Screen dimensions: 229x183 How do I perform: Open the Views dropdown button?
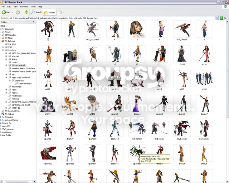point(60,13)
